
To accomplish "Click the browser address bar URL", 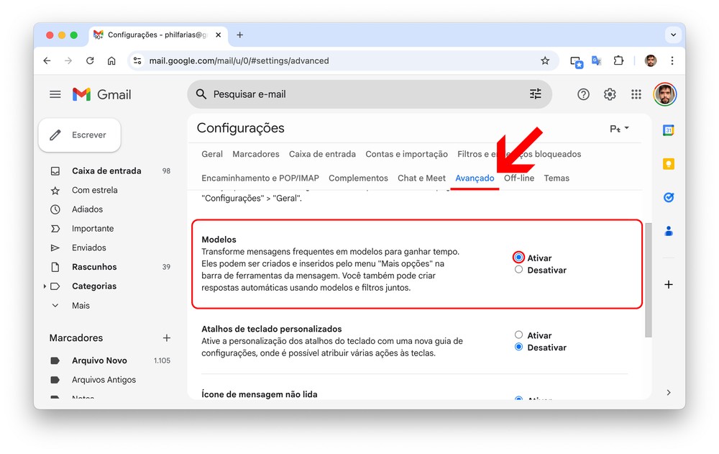I will 239,60.
